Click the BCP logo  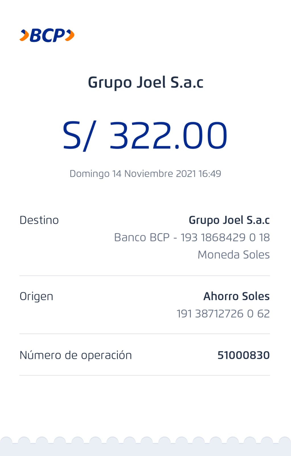point(47,35)
